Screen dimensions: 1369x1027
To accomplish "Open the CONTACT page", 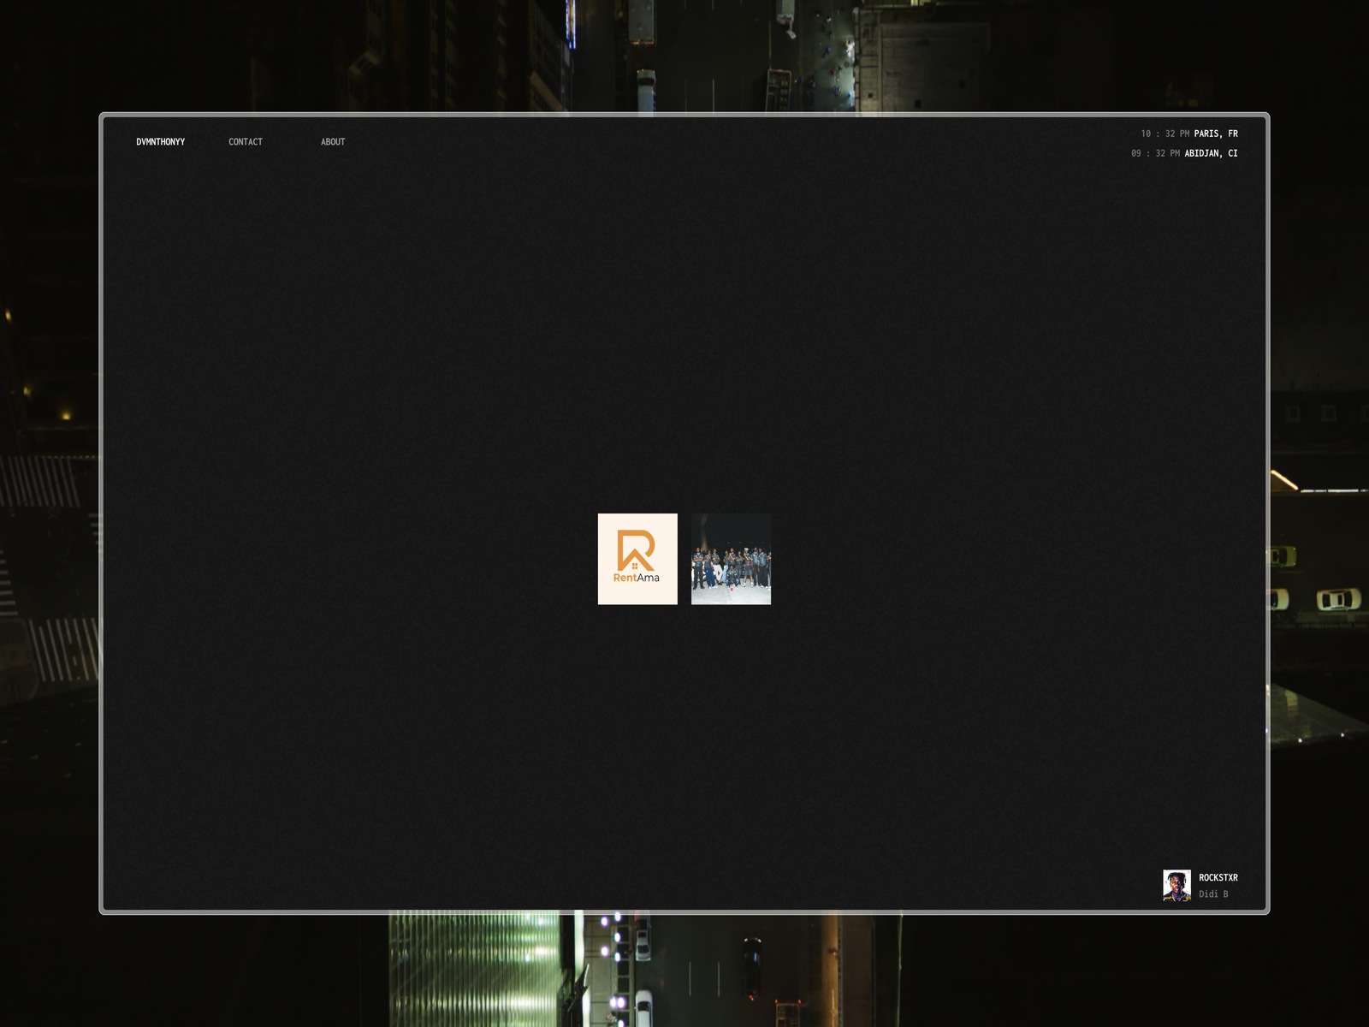I will [x=246, y=142].
